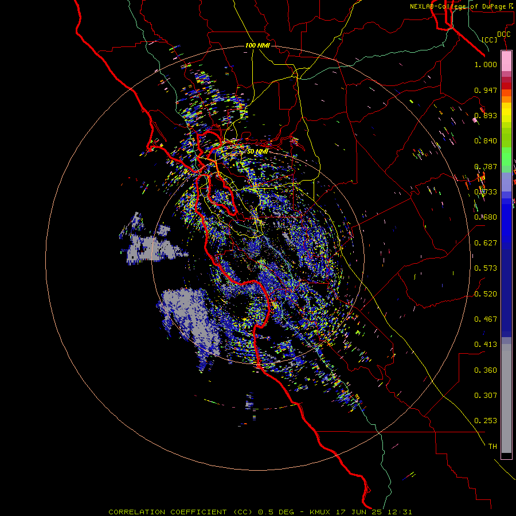Click the '100 NMI' range ring label
The height and width of the screenshot is (516, 516).
tap(257, 45)
